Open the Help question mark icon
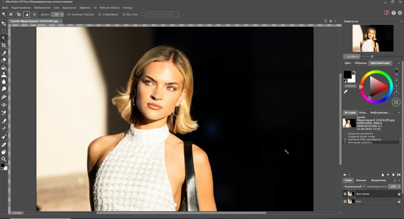 tap(393, 13)
